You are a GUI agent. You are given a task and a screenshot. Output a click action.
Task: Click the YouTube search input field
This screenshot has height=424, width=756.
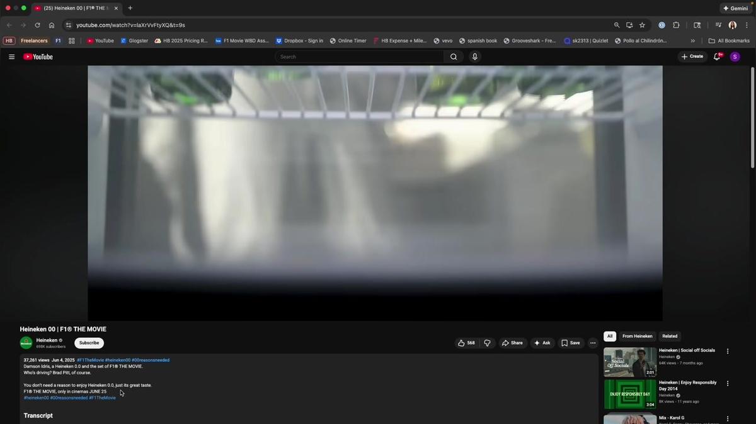click(x=359, y=57)
